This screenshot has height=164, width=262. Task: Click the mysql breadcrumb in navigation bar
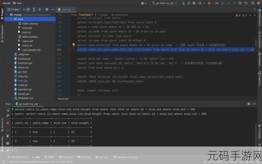click(6, 3)
